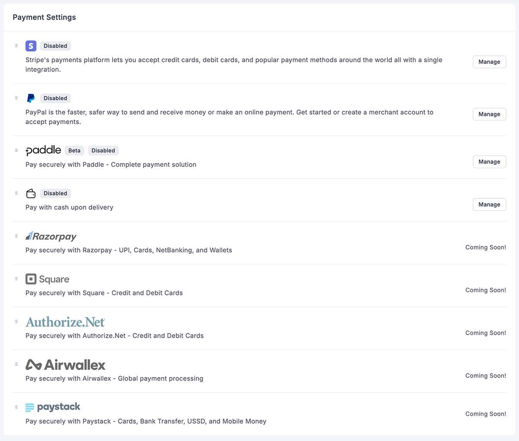Select the Paddle logo
519x441 pixels.
click(43, 150)
